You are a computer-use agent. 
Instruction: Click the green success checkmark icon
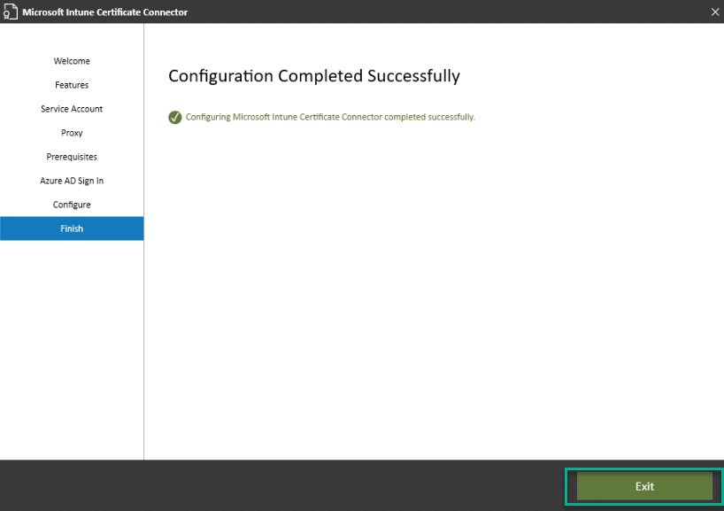coord(175,118)
